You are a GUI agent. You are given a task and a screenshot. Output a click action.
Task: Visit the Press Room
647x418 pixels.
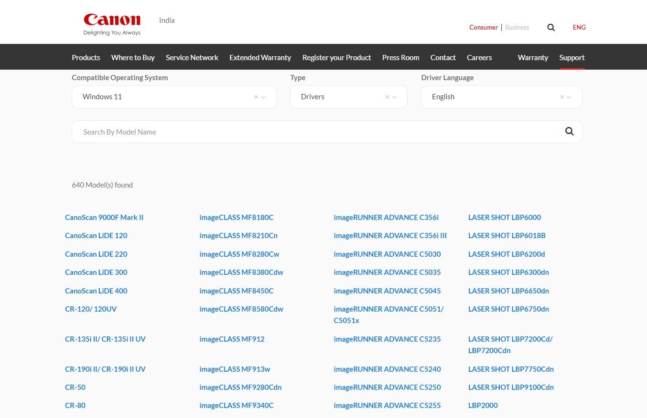click(400, 57)
